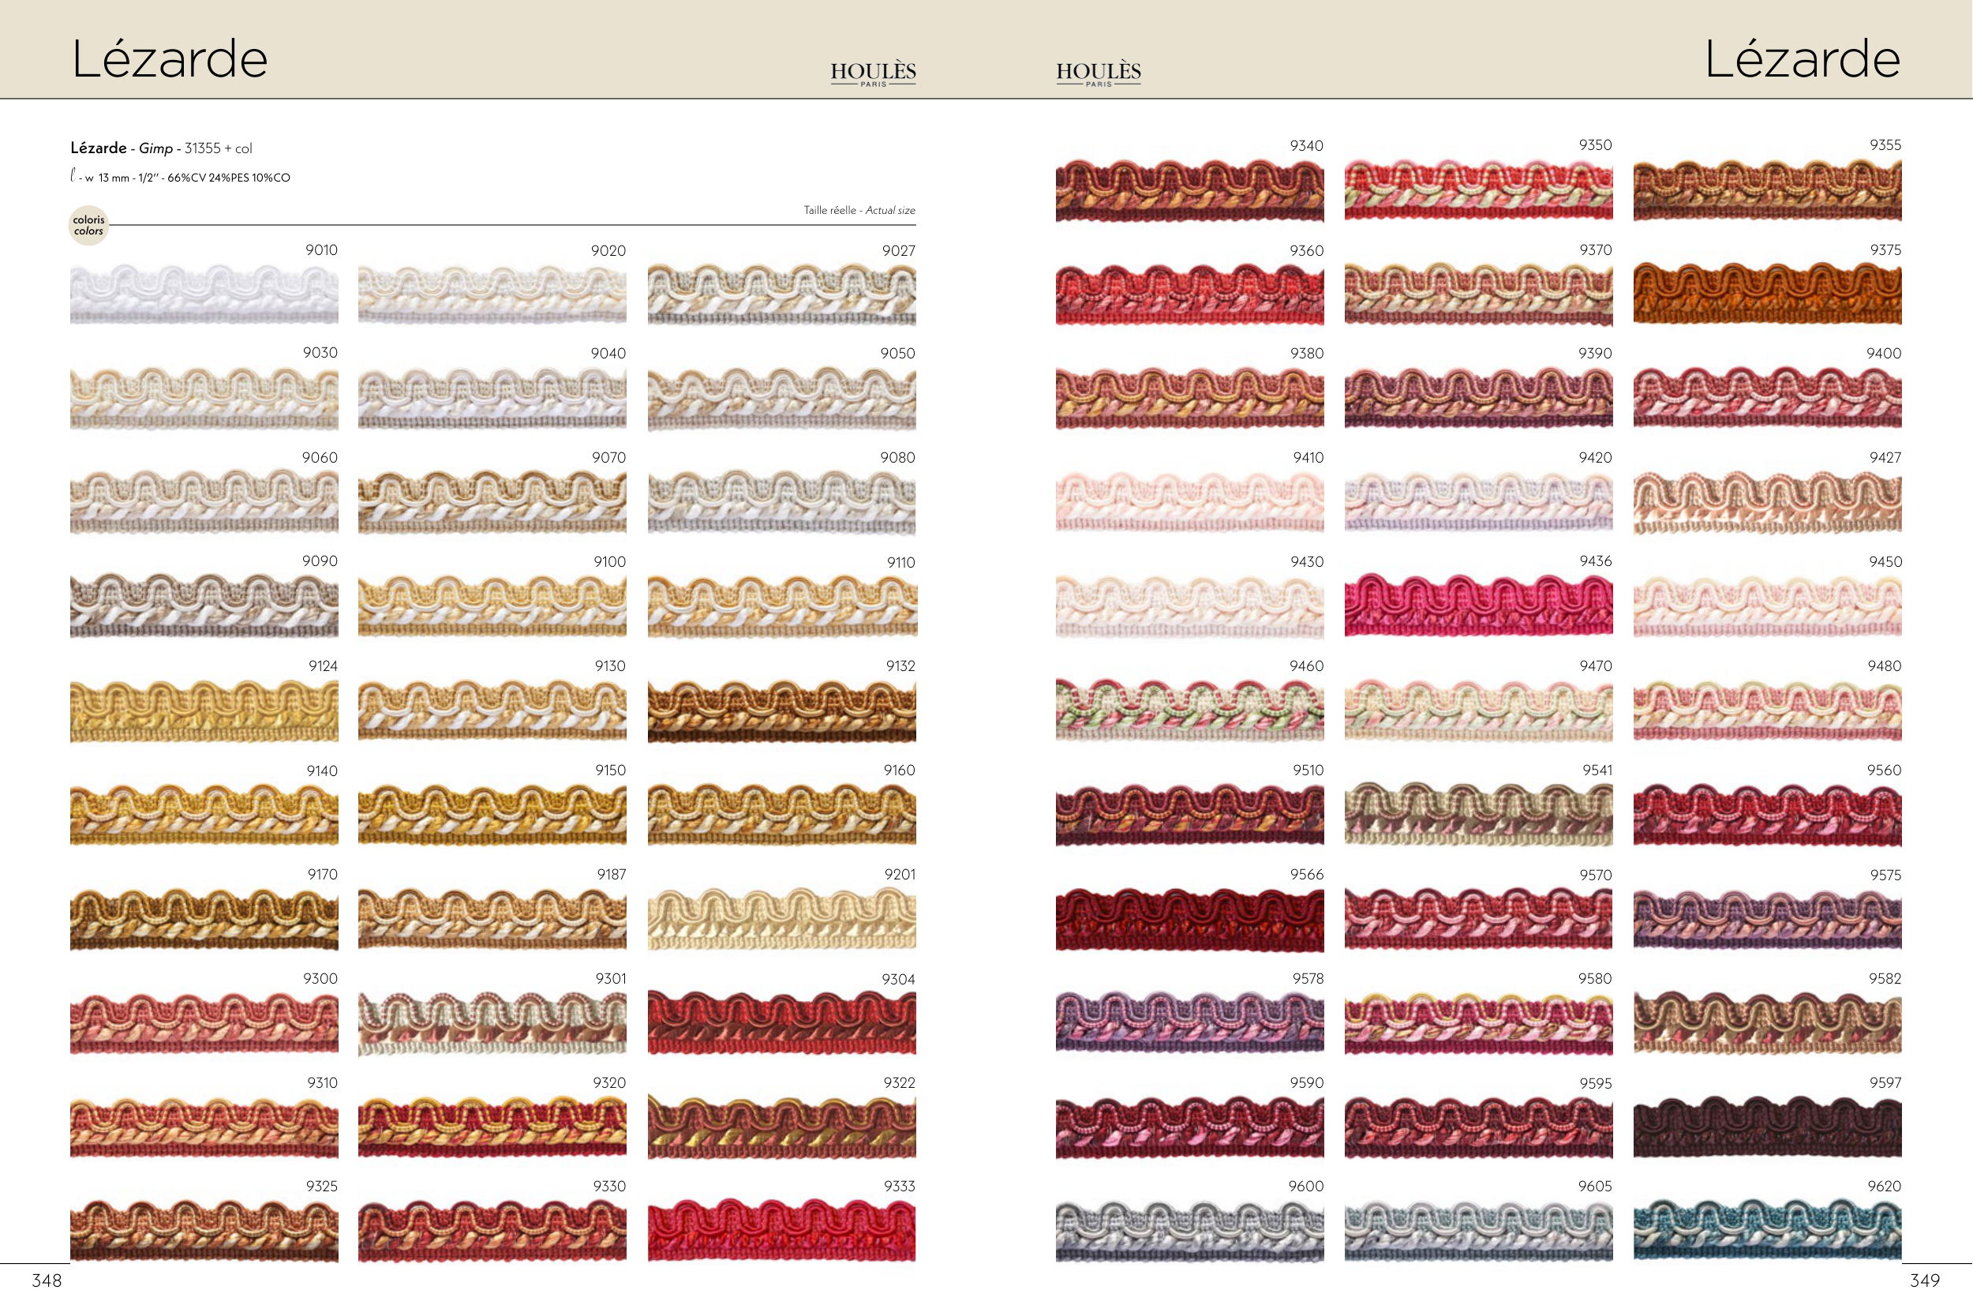Viewport: 1973px width, 1316px height.
Task: Click the white 9010 gimp swatch
Action: (204, 294)
